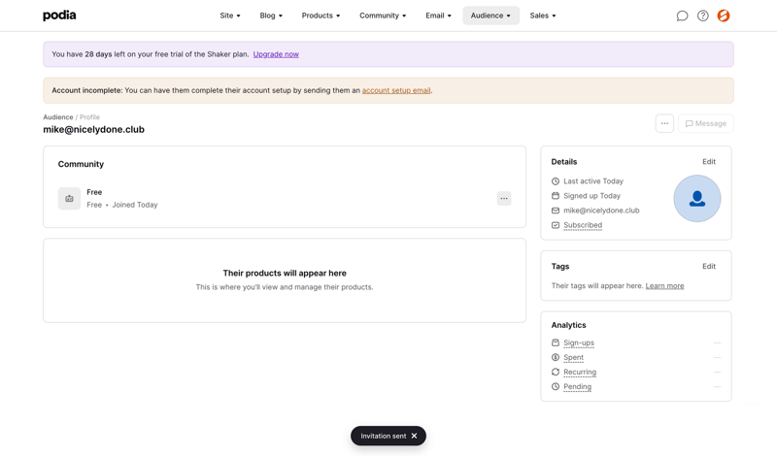The width and height of the screenshot is (777, 456).
Task: Click the dollar icon beside Spent
Action: 556,357
